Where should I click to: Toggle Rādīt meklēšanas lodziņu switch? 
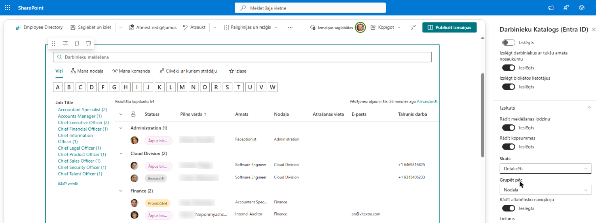pyautogui.click(x=509, y=127)
